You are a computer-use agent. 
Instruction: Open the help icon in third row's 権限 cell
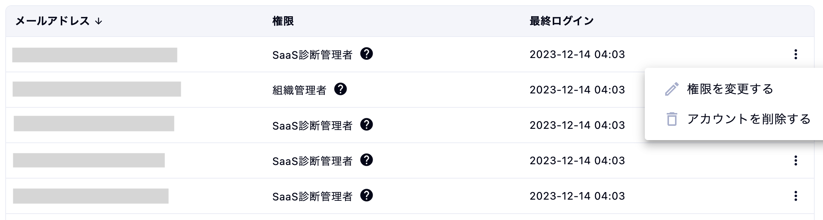pyautogui.click(x=366, y=125)
